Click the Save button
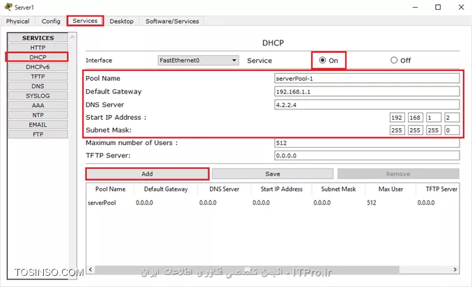Screen dimensions: 472x287 [273, 173]
